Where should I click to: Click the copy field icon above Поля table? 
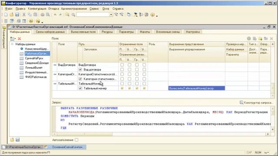point(255,39)
